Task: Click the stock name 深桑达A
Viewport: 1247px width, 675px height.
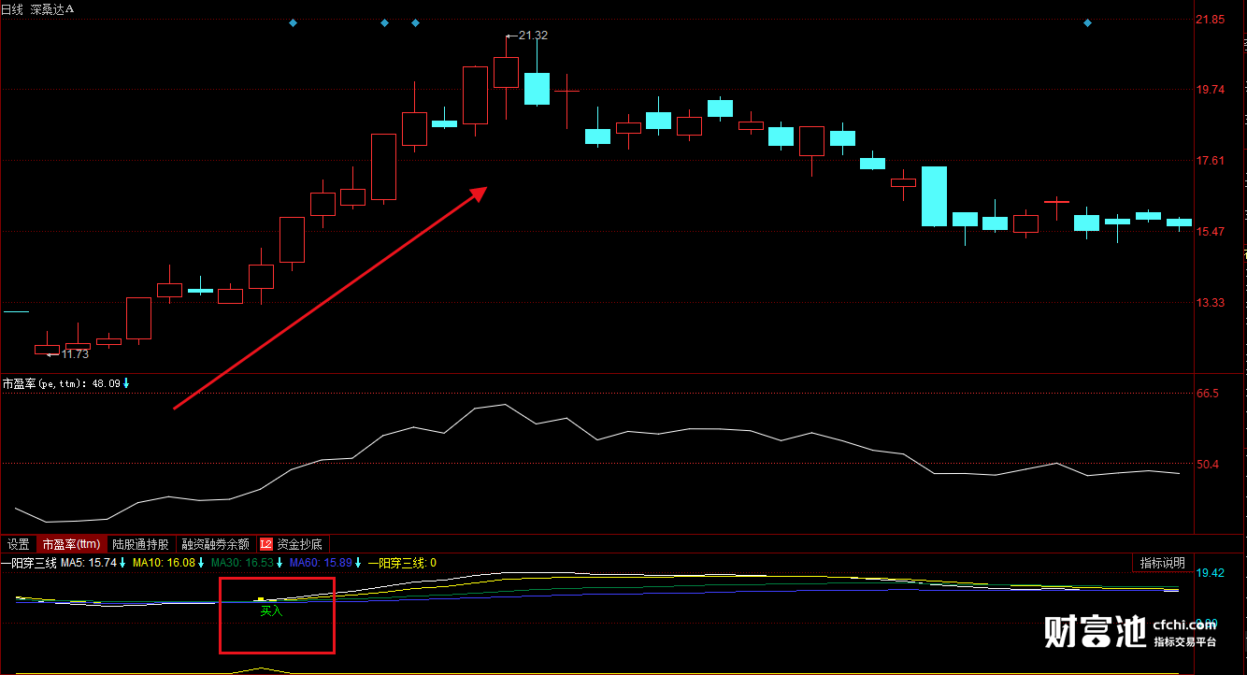Action: [52, 8]
